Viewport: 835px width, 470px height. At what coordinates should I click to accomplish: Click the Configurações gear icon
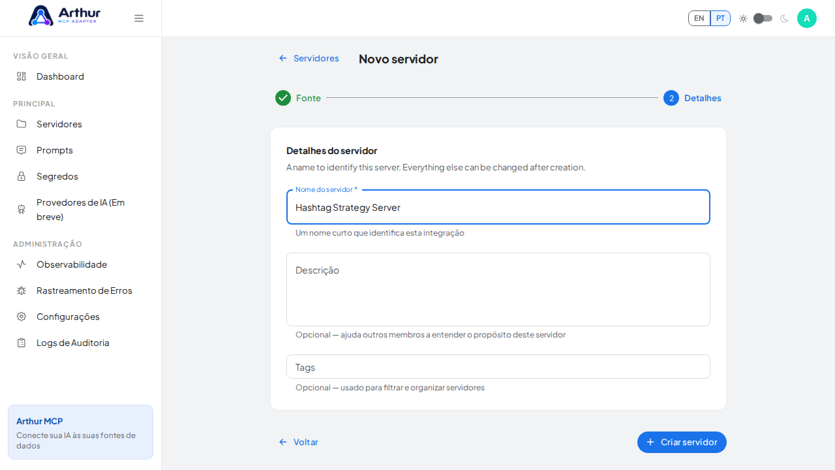click(22, 317)
